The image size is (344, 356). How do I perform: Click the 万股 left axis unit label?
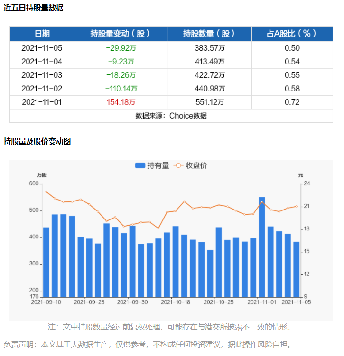pyautogui.click(x=42, y=175)
